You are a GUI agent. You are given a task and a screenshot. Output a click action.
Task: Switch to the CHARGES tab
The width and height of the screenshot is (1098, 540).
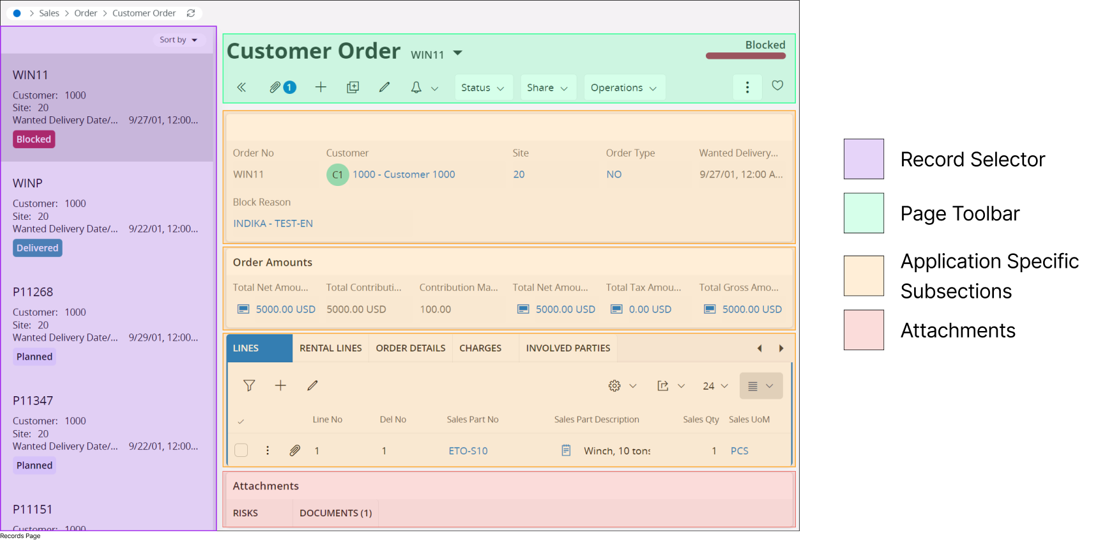tap(480, 348)
